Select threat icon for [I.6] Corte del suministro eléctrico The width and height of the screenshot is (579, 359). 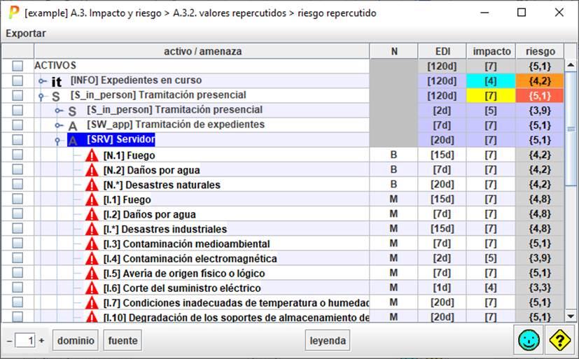coord(92,288)
